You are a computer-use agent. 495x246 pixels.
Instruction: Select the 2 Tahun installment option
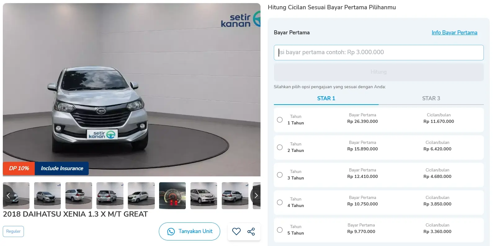[280, 147]
